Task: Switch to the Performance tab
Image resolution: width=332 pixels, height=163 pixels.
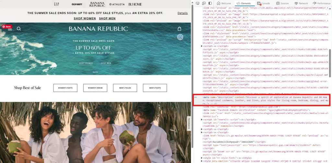Action: click(x=321, y=3)
